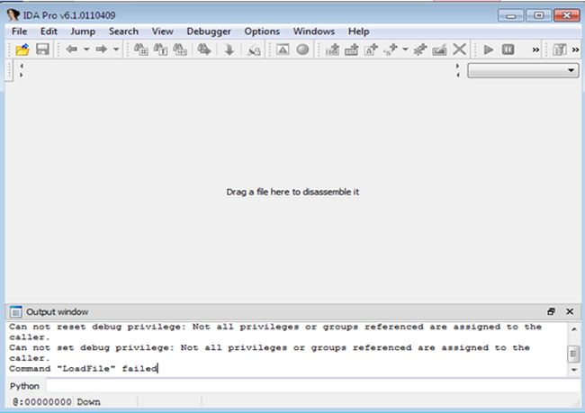Click 'Can not reset debug privilege' line

click(x=275, y=332)
